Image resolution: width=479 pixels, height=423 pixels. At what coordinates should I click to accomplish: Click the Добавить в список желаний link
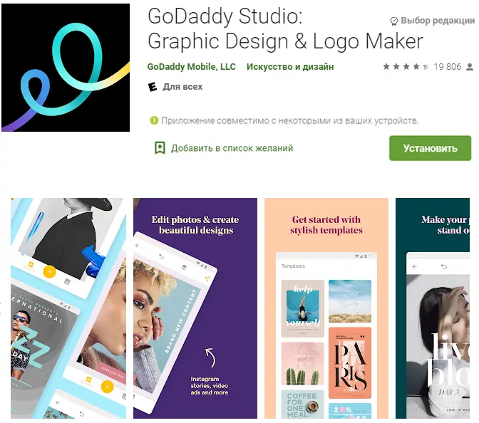pyautogui.click(x=232, y=148)
